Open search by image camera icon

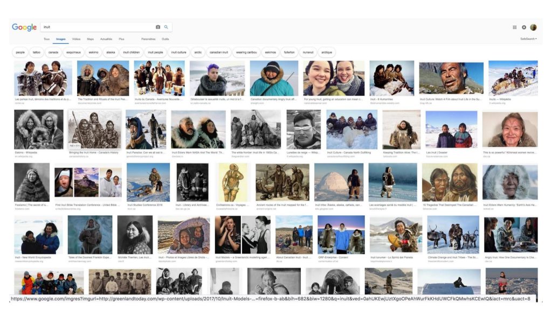[158, 27]
